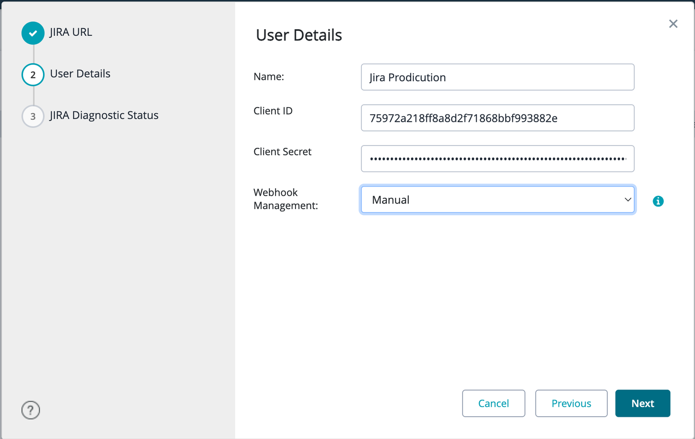The width and height of the screenshot is (695, 439).
Task: Show Webhook Management info tooltip icon
Action: pyautogui.click(x=658, y=201)
